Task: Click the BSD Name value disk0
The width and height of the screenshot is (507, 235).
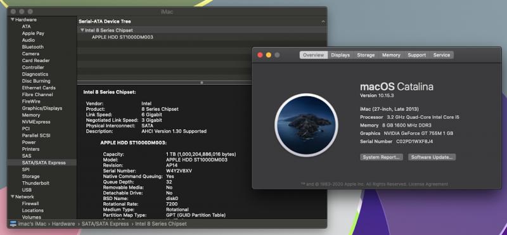Action: tap(172, 198)
